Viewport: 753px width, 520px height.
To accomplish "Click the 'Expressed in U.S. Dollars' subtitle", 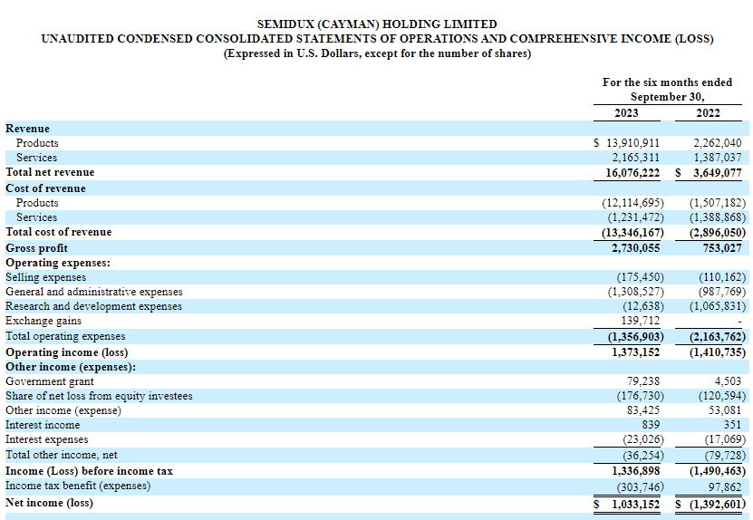I will [x=377, y=53].
